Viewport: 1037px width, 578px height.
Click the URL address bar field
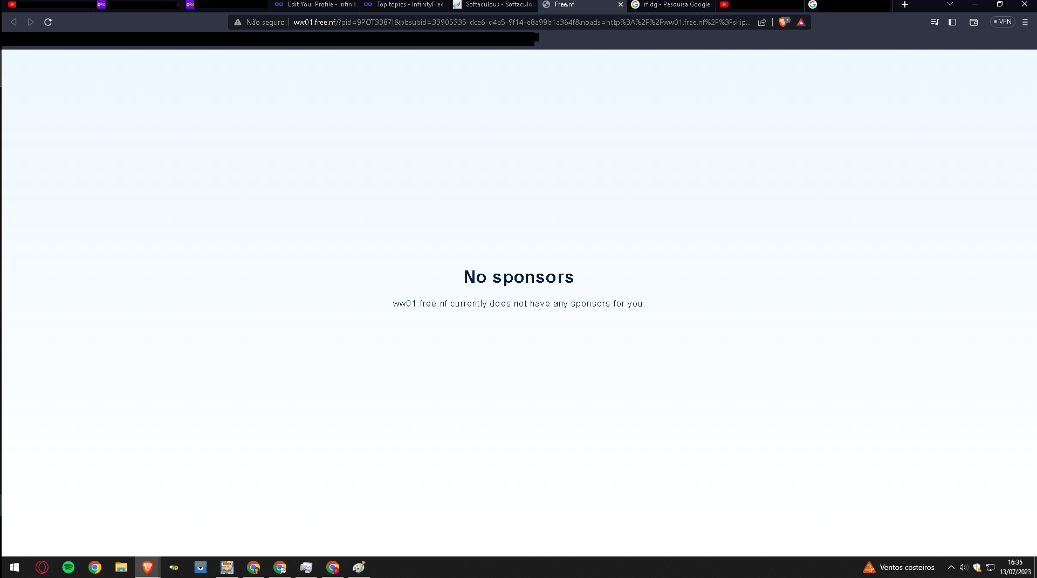pos(520,22)
